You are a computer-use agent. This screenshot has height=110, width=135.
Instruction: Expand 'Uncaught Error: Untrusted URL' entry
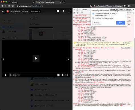pos(76,84)
